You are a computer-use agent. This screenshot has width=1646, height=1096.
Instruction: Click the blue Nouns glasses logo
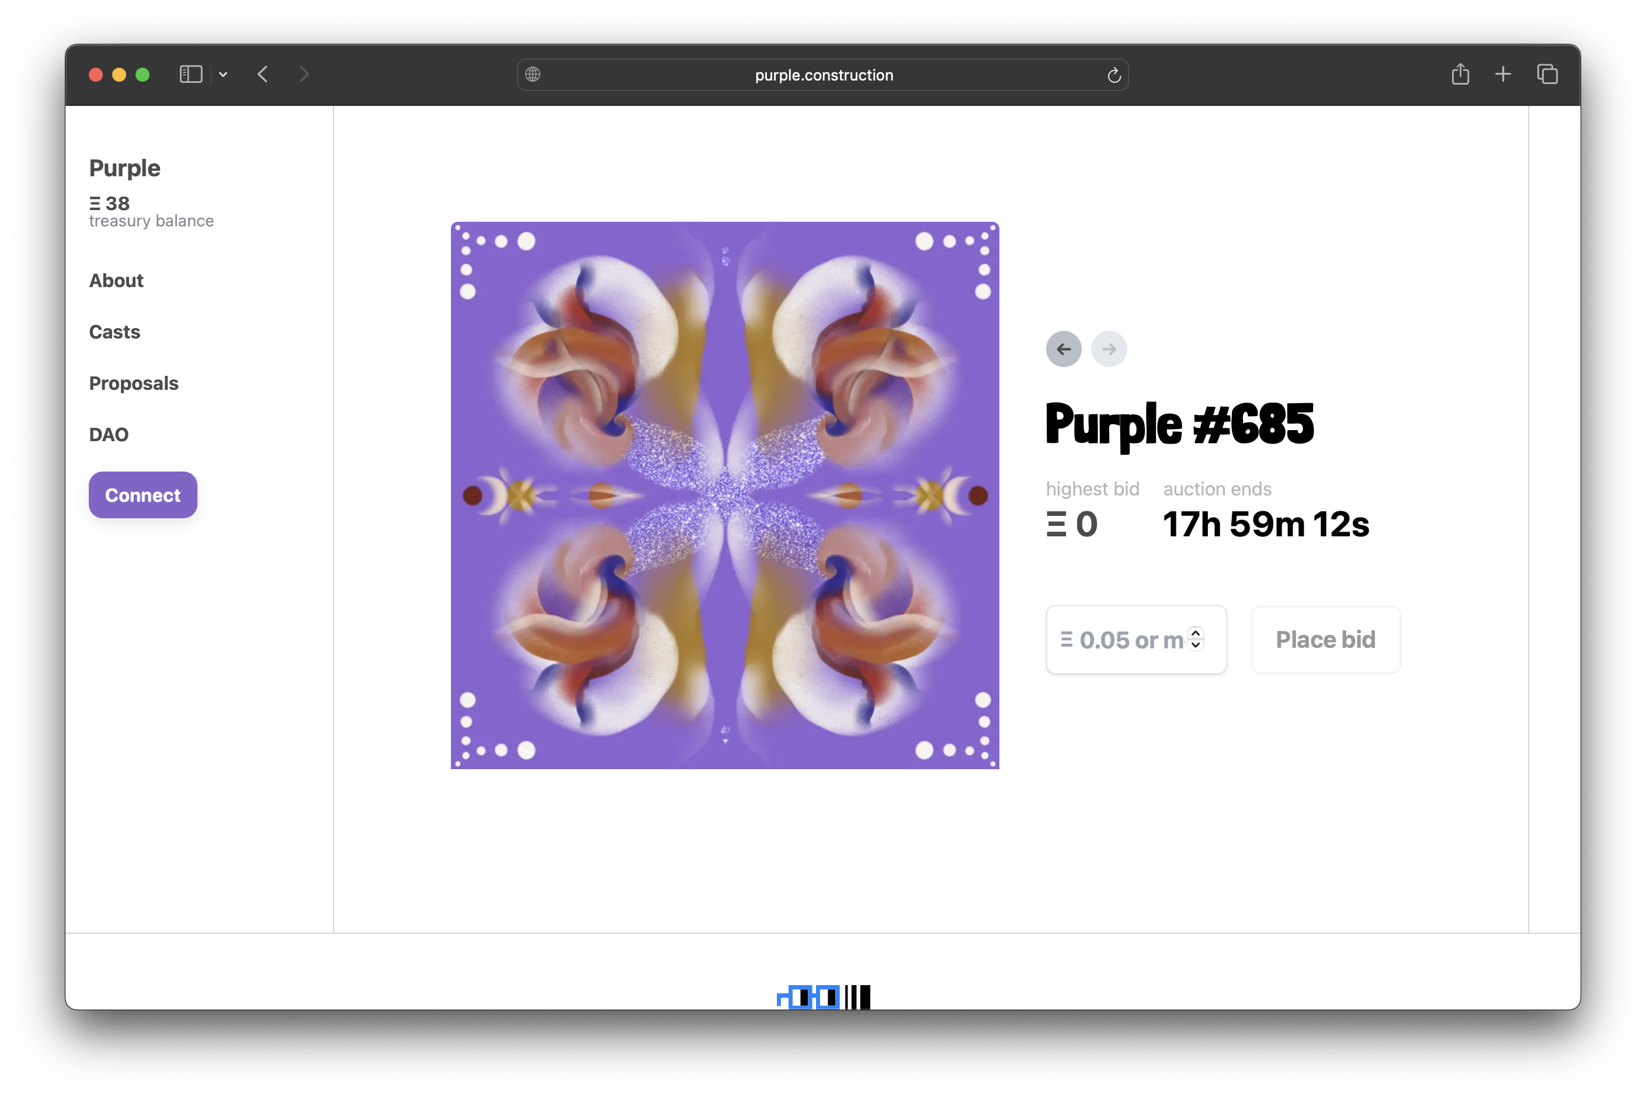click(x=808, y=997)
